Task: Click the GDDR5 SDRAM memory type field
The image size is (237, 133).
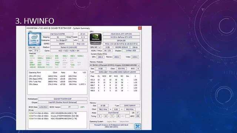Action: click(121, 47)
